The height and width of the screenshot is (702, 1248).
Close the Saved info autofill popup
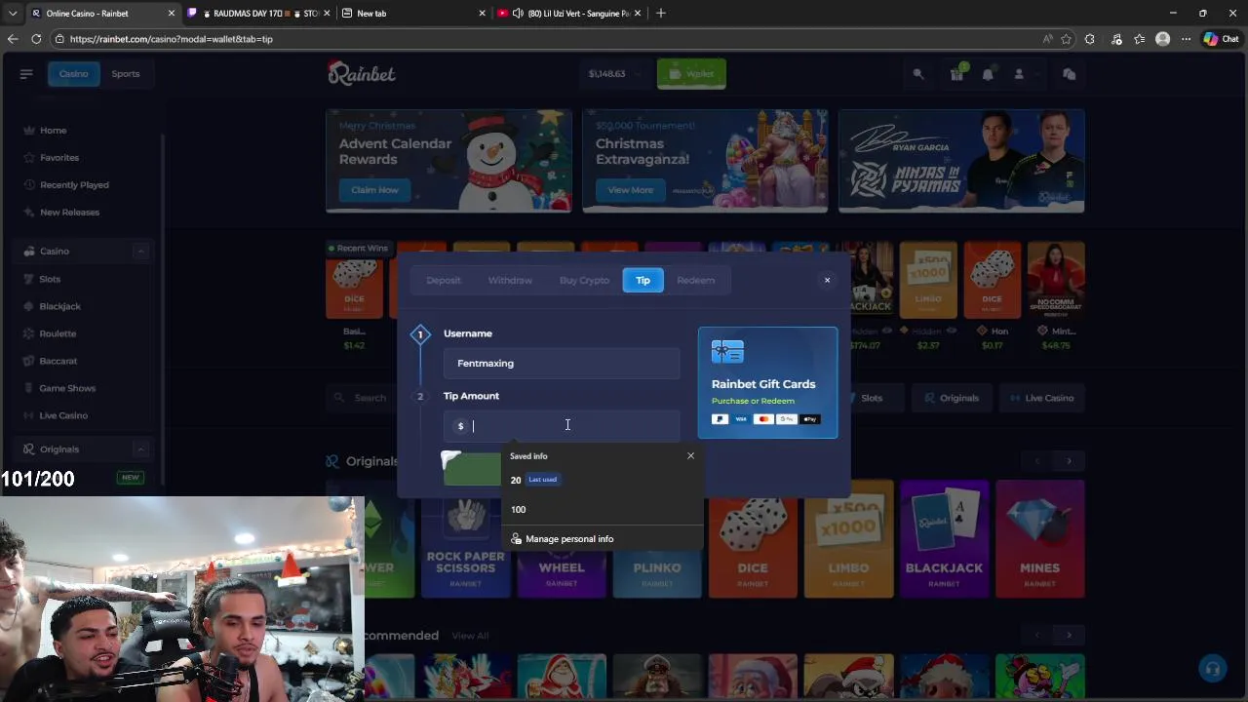[690, 455]
